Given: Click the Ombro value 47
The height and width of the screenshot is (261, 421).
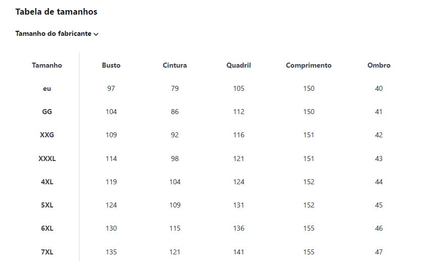Looking at the screenshot, I should pyautogui.click(x=379, y=252).
